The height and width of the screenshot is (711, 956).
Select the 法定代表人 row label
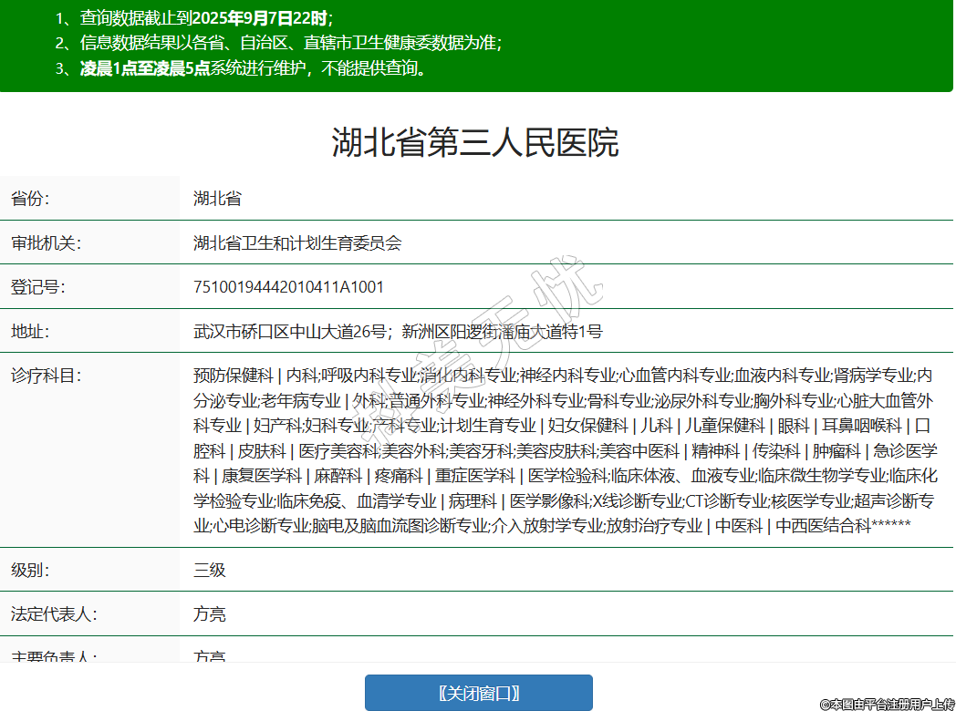coord(54,614)
